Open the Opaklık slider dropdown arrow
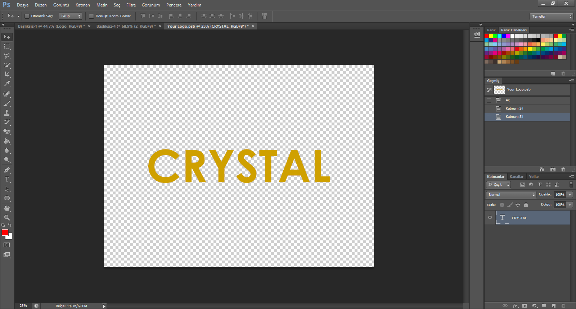This screenshot has width=576, height=309. [570, 195]
